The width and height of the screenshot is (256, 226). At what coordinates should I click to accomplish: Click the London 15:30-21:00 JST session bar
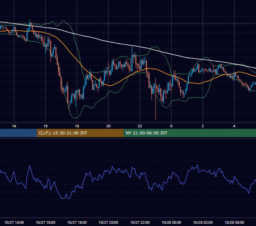pos(80,133)
